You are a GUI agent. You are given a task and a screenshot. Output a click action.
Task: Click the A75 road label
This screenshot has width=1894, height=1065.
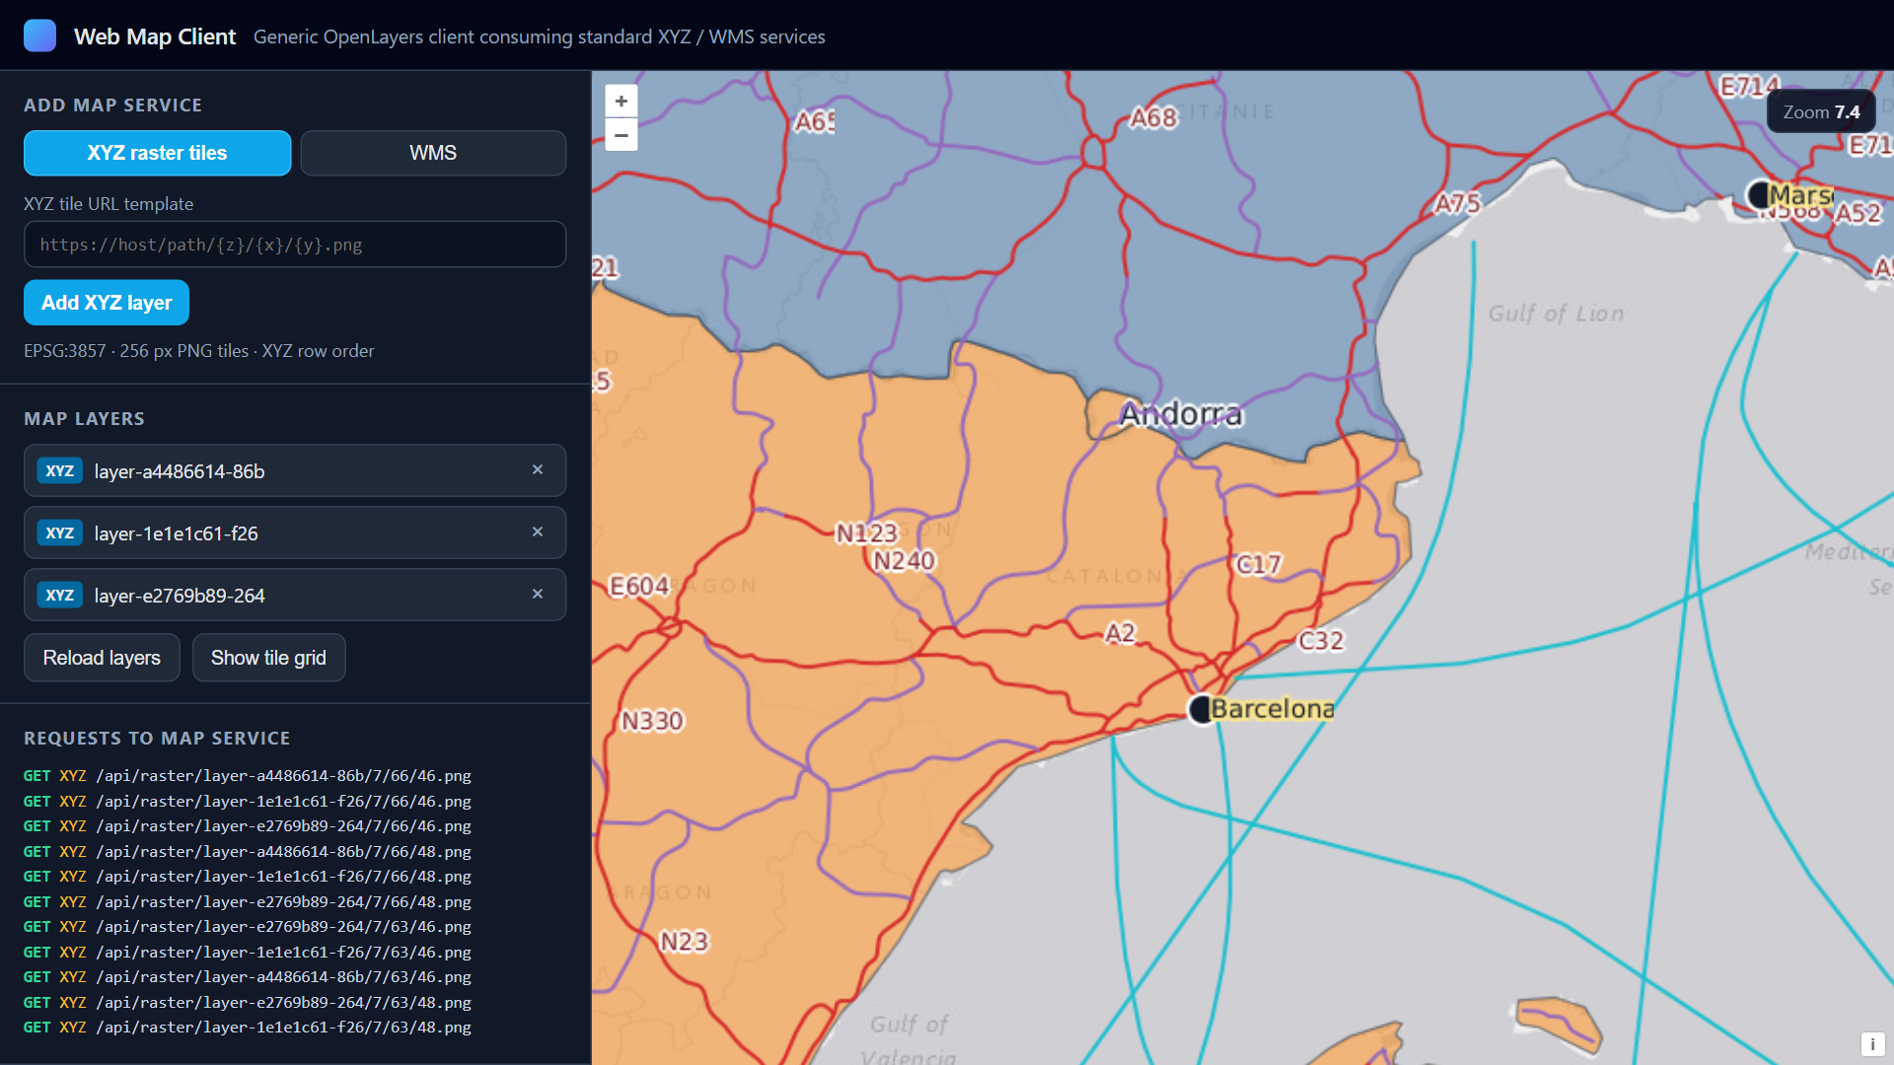[1457, 203]
